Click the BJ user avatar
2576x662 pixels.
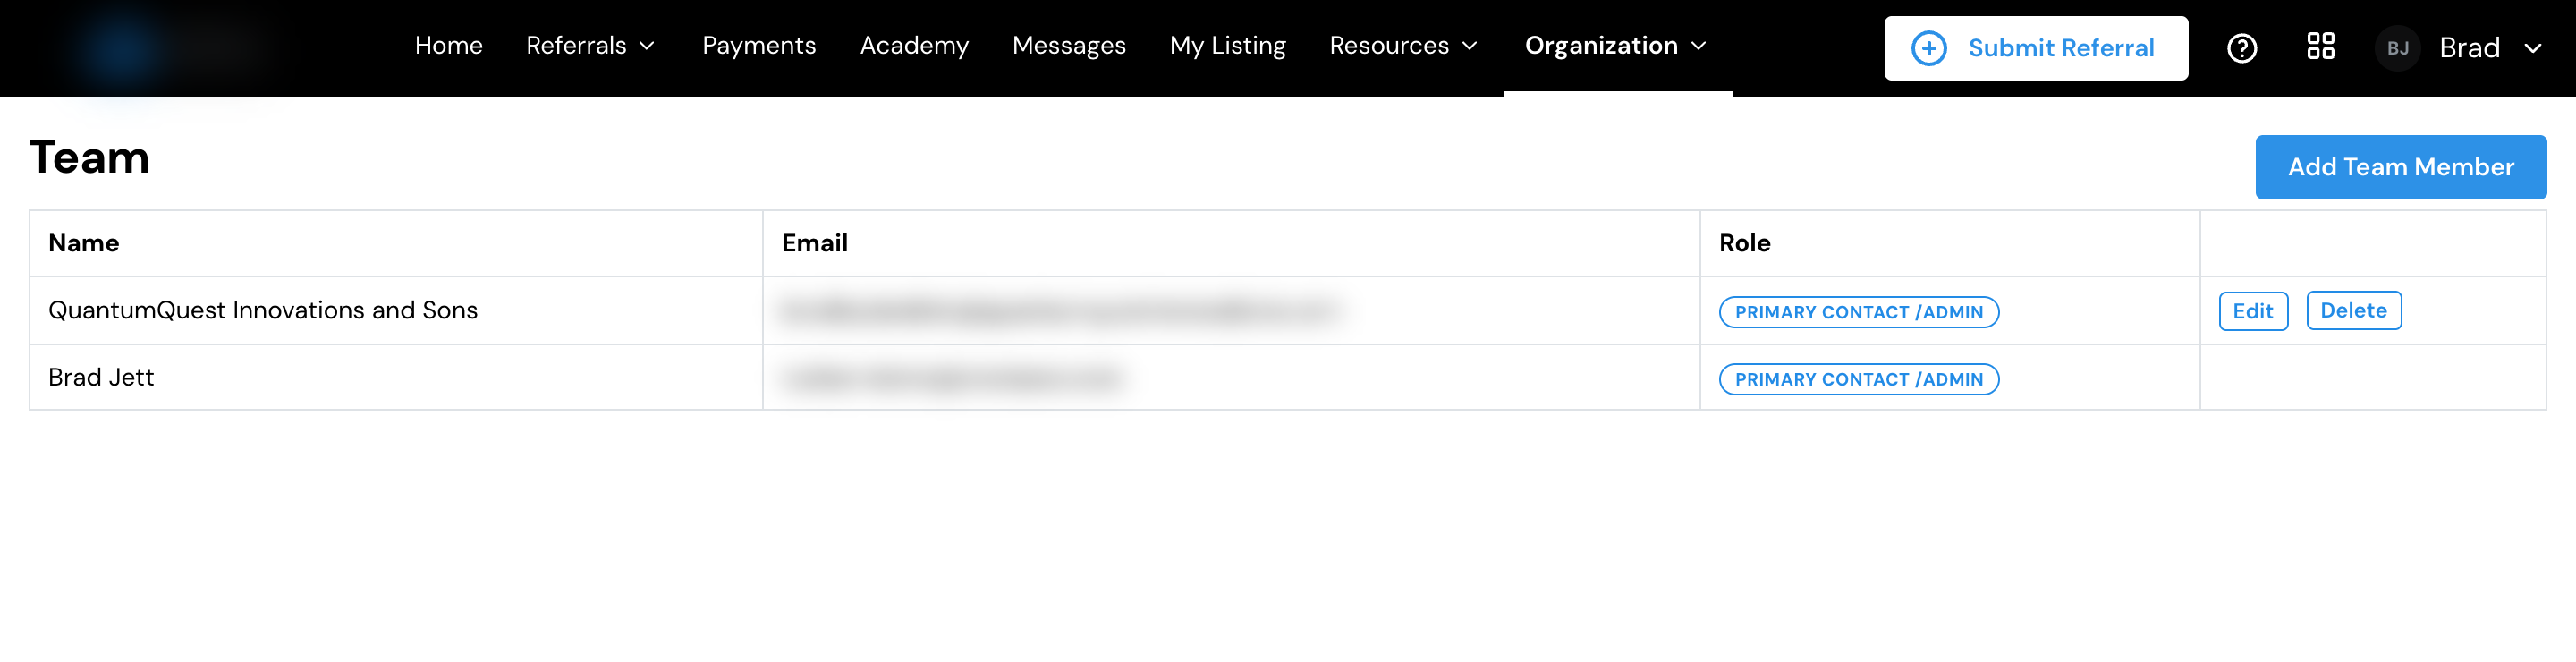(x=2397, y=48)
